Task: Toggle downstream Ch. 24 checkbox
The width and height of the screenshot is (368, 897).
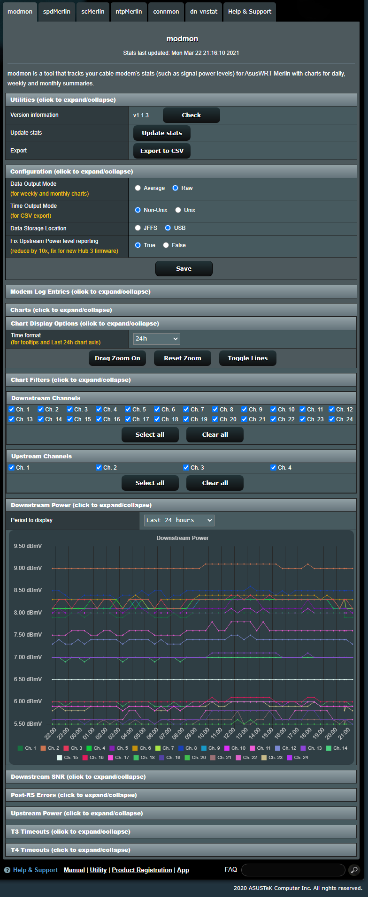Action: pyautogui.click(x=332, y=419)
